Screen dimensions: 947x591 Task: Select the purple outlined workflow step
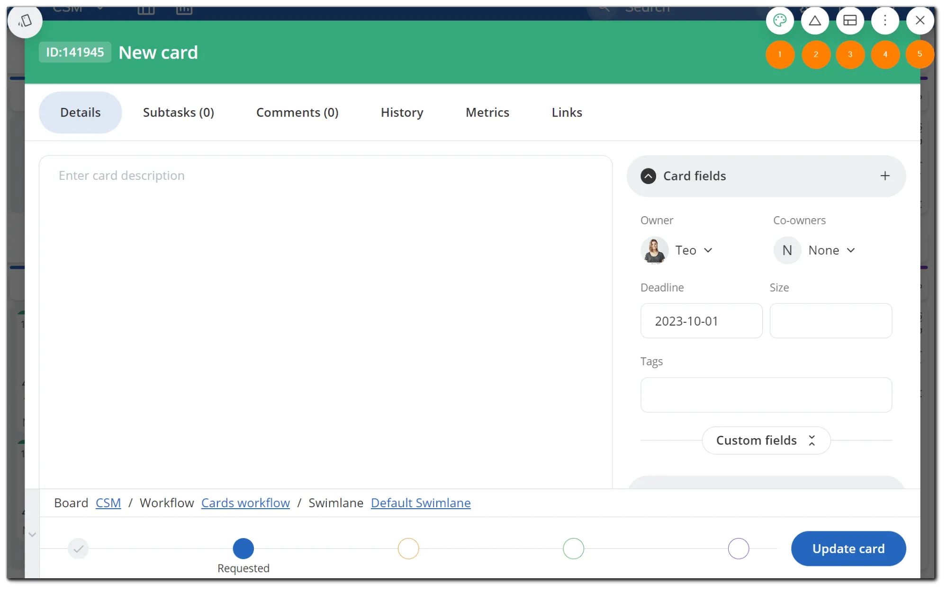(738, 548)
